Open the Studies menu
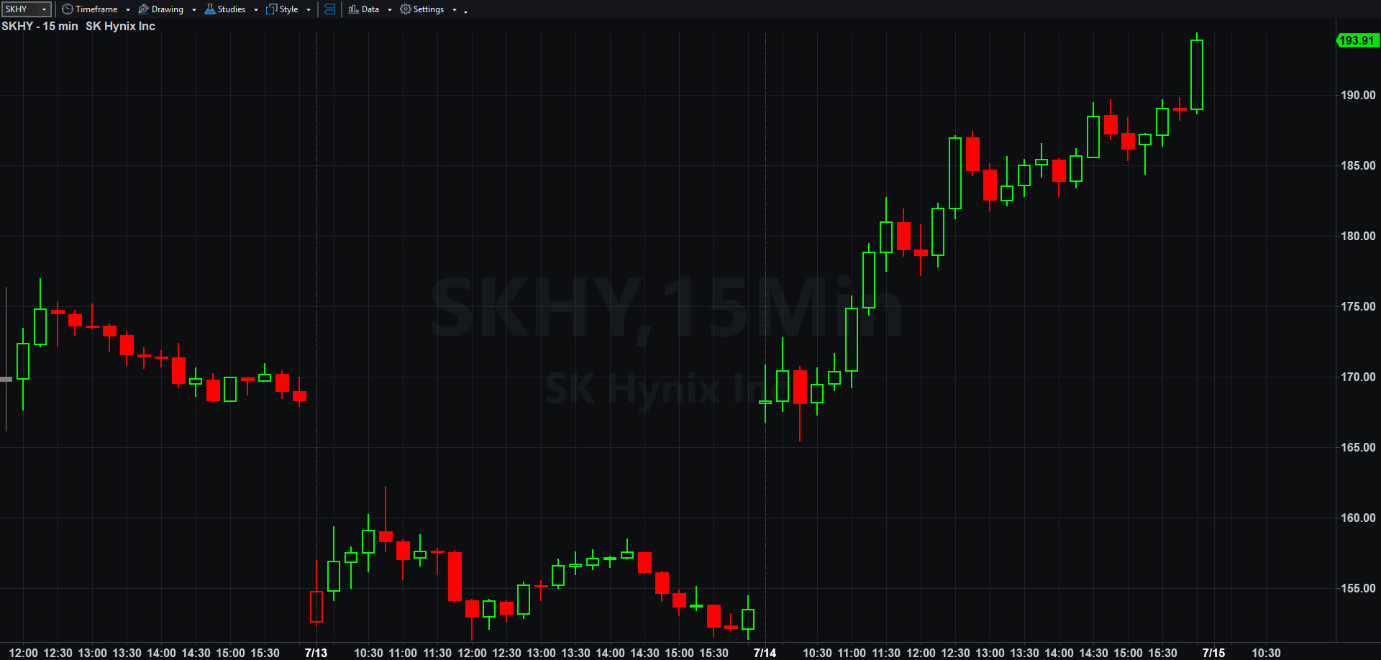The width and height of the screenshot is (1381, 660). pos(231,9)
